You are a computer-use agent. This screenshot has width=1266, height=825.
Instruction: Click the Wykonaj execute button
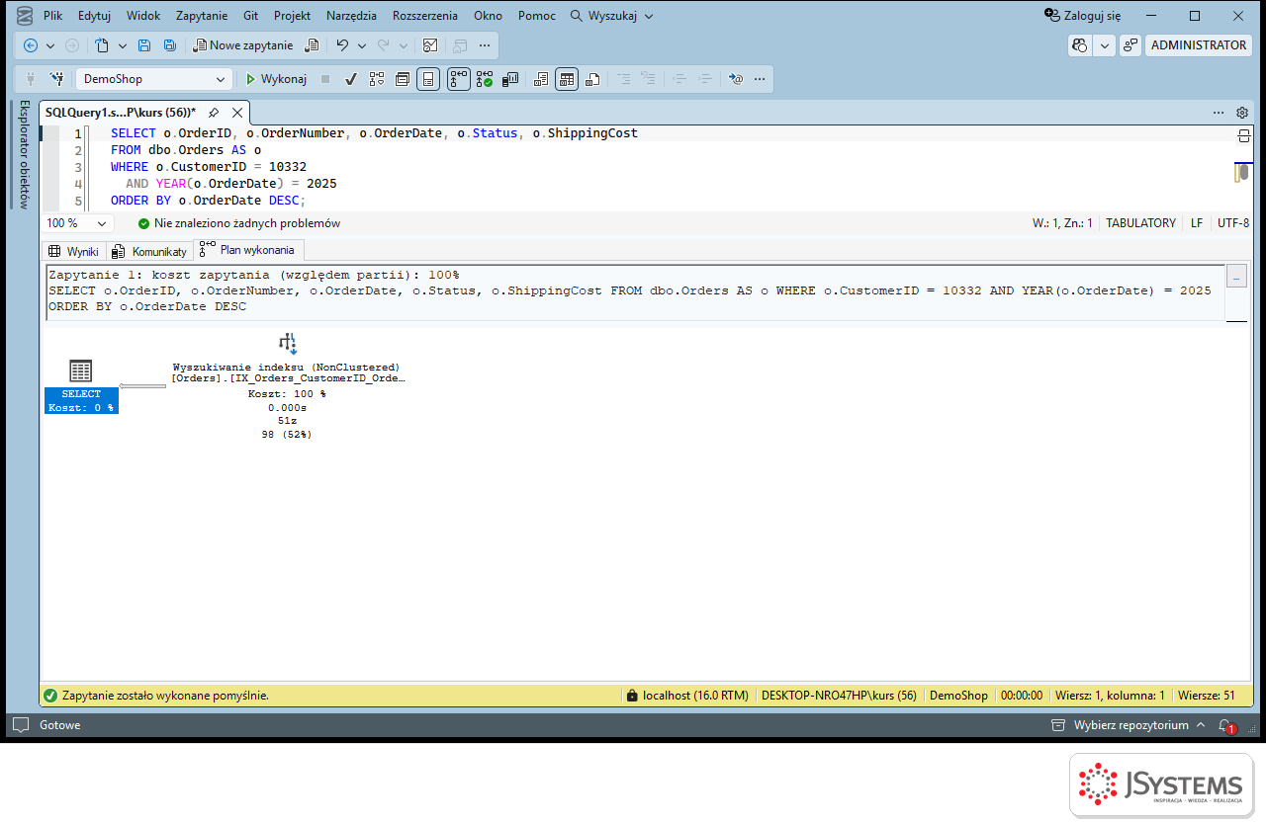[x=277, y=79]
